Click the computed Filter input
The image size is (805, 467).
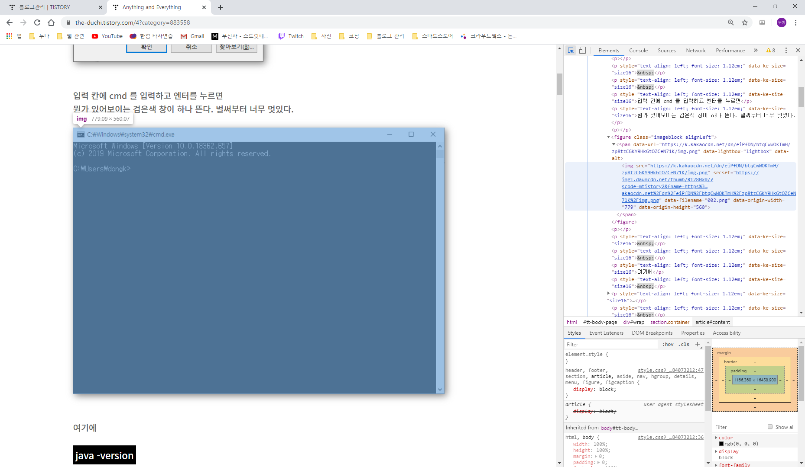point(739,427)
